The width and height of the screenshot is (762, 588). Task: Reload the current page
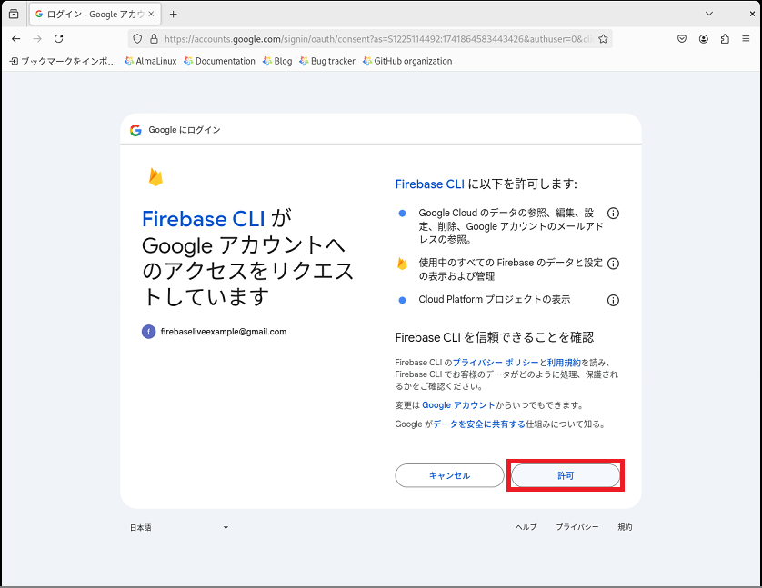pyautogui.click(x=59, y=39)
